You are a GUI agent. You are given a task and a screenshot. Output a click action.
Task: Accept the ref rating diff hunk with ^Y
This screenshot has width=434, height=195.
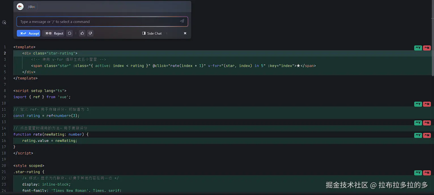point(418,104)
